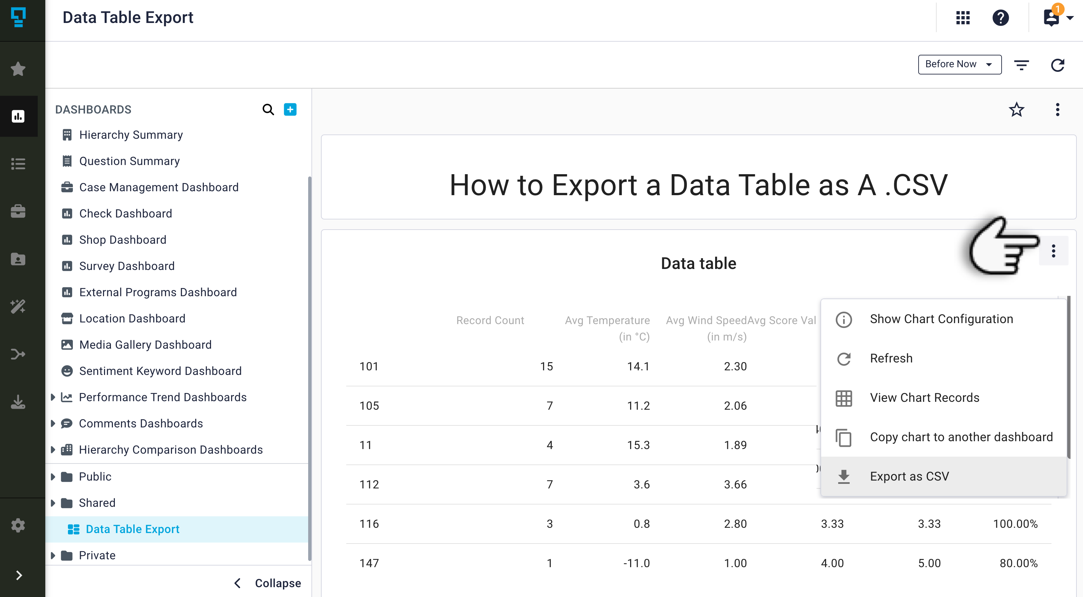Open the magic wand icon in left rail

[x=18, y=306]
